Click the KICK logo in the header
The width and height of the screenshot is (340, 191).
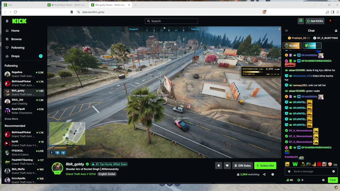coord(19,21)
